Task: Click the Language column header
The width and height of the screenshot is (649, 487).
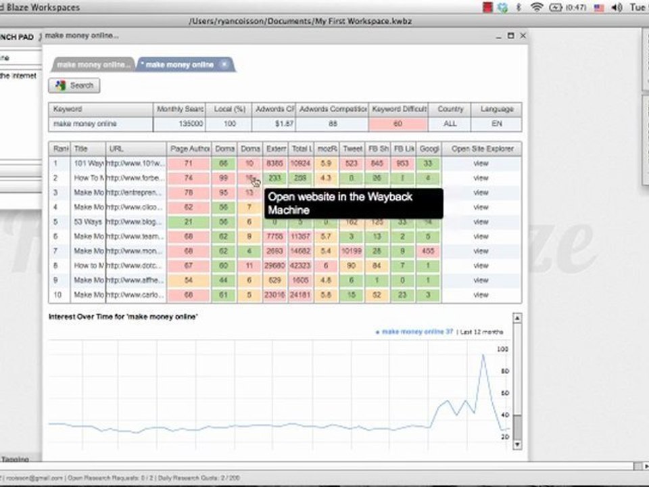Action: 497,110
